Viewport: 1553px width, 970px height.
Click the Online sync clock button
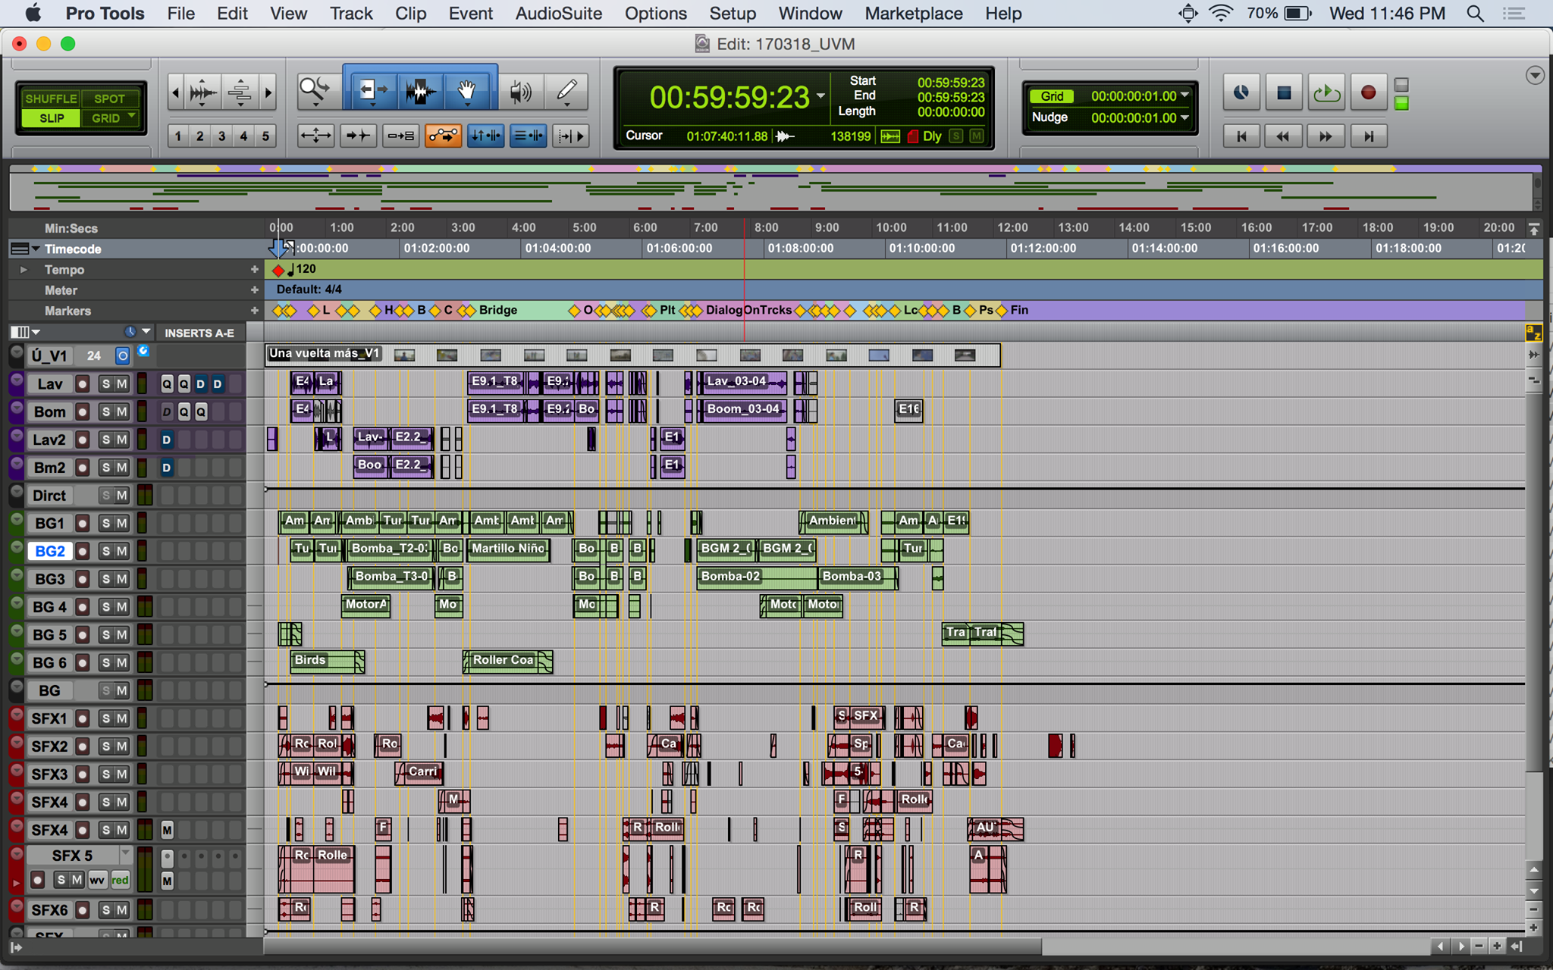point(1241,92)
